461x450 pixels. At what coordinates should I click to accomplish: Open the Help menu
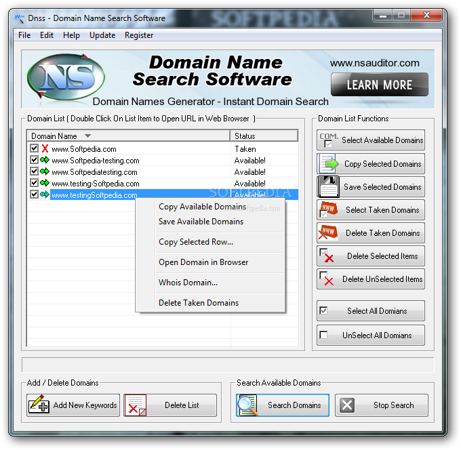(71, 35)
